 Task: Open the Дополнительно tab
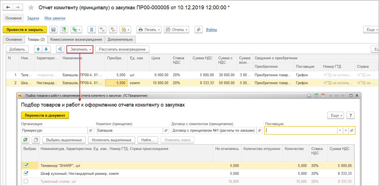click(120, 39)
